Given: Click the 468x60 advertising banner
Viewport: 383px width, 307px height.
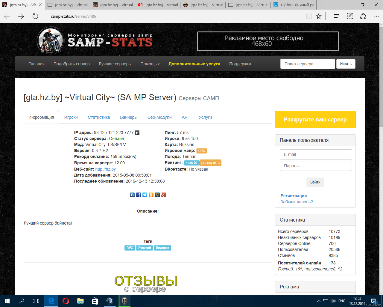Looking at the screenshot, I should pos(268,41).
